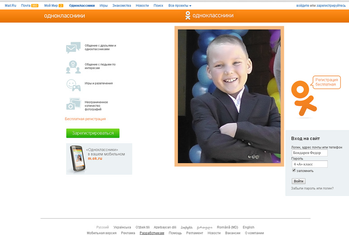Expand the 'Все проекты' dropdown menu
The width and height of the screenshot is (349, 235).
pos(179,5)
